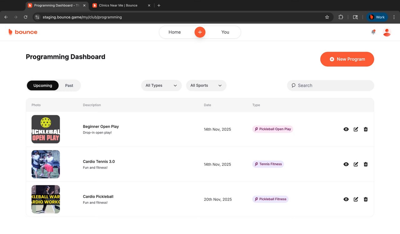Viewport: 400px width, 234px height.
Task: Delete the Cardio Pickleball program
Action: point(366,199)
